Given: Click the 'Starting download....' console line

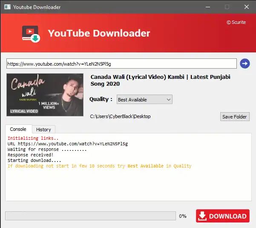Looking at the screenshot, I should click(x=34, y=160).
